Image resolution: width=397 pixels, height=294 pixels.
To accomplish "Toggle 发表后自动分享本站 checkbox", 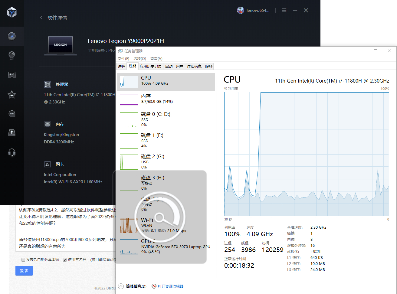I will [23, 260].
